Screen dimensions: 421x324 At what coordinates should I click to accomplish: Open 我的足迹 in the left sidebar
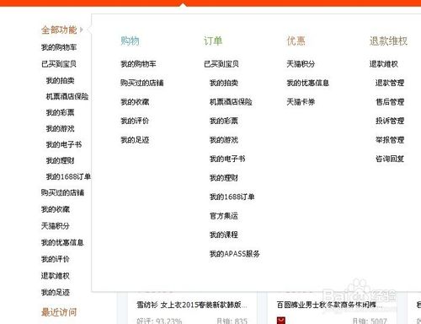[x=56, y=293]
